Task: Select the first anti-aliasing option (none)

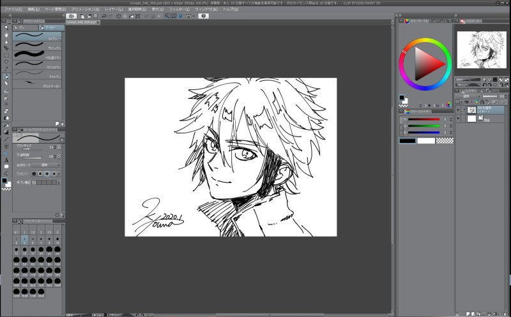Action: click(34, 173)
